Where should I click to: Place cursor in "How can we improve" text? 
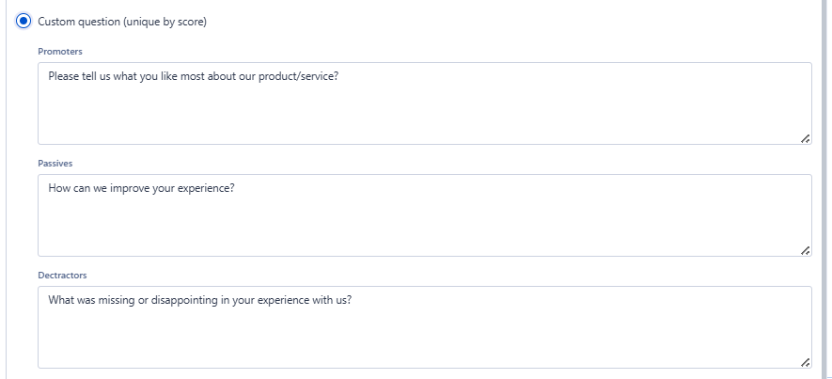(x=96, y=188)
